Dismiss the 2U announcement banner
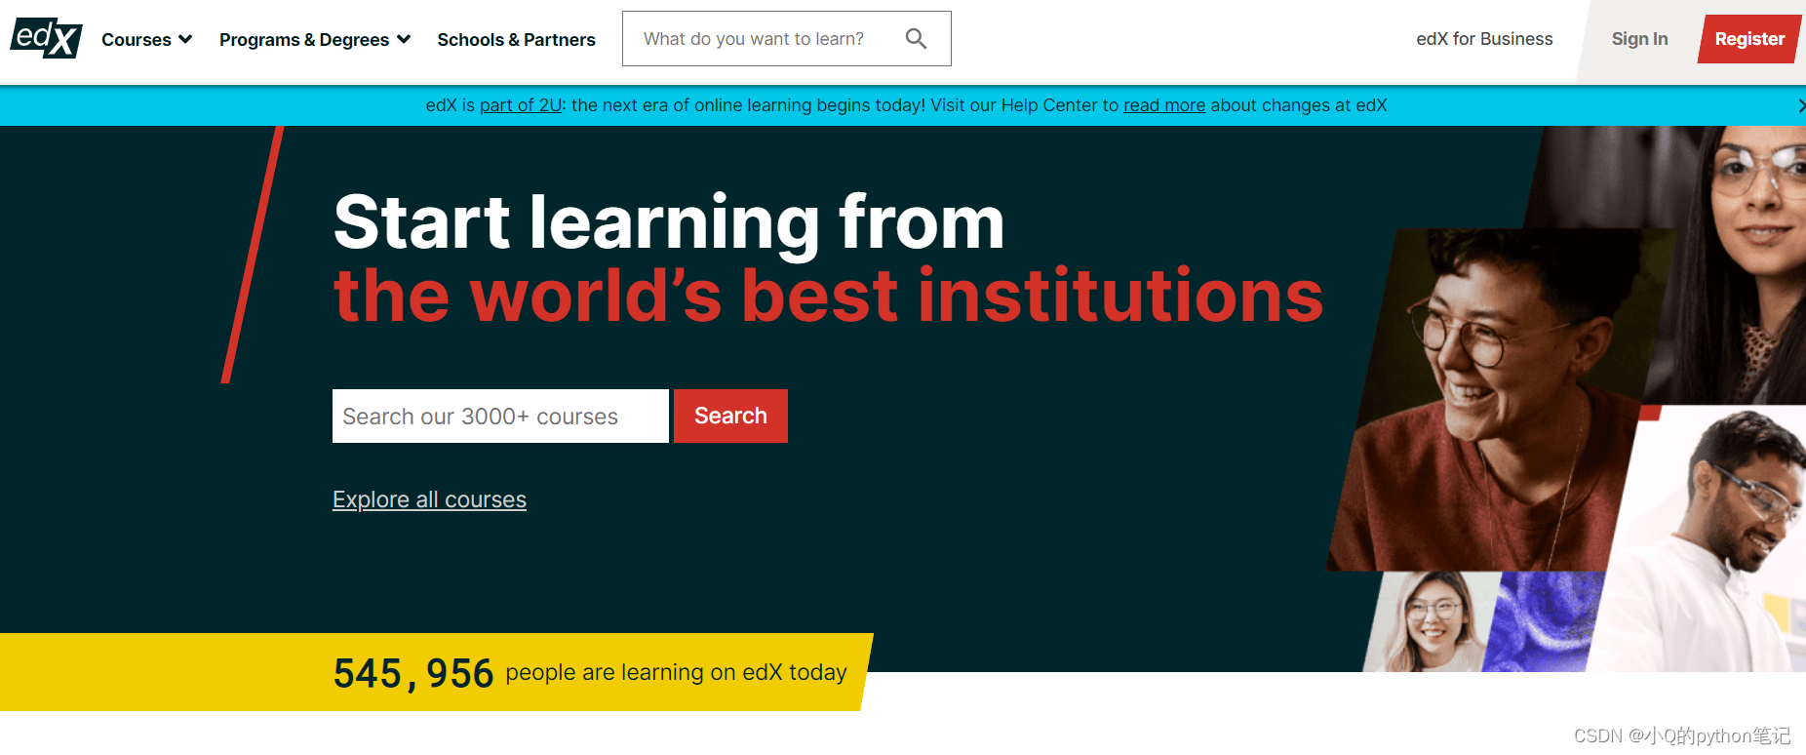This screenshot has width=1806, height=755. coord(1800,105)
